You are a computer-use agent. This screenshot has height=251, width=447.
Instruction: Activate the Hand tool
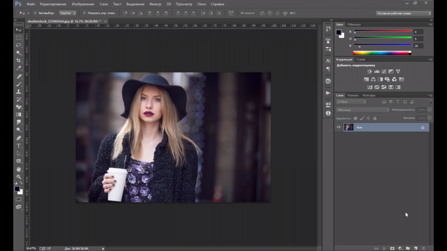click(19, 169)
